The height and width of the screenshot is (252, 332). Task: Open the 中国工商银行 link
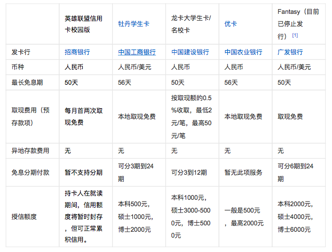(137, 52)
